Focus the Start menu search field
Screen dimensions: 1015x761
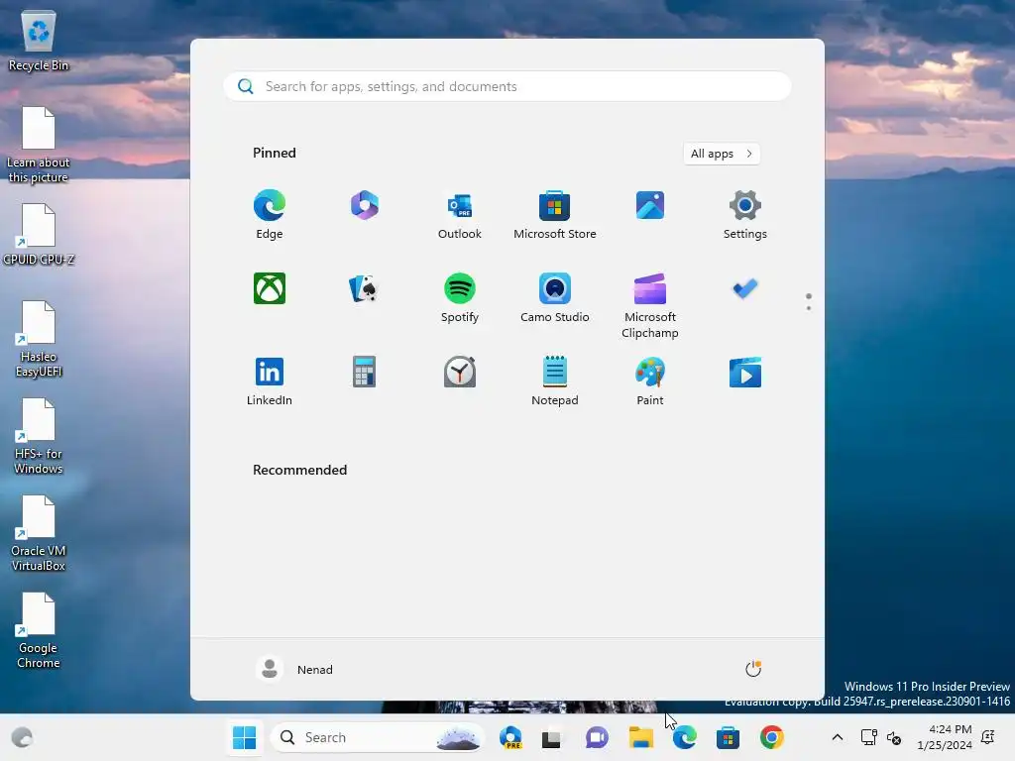tap(507, 87)
